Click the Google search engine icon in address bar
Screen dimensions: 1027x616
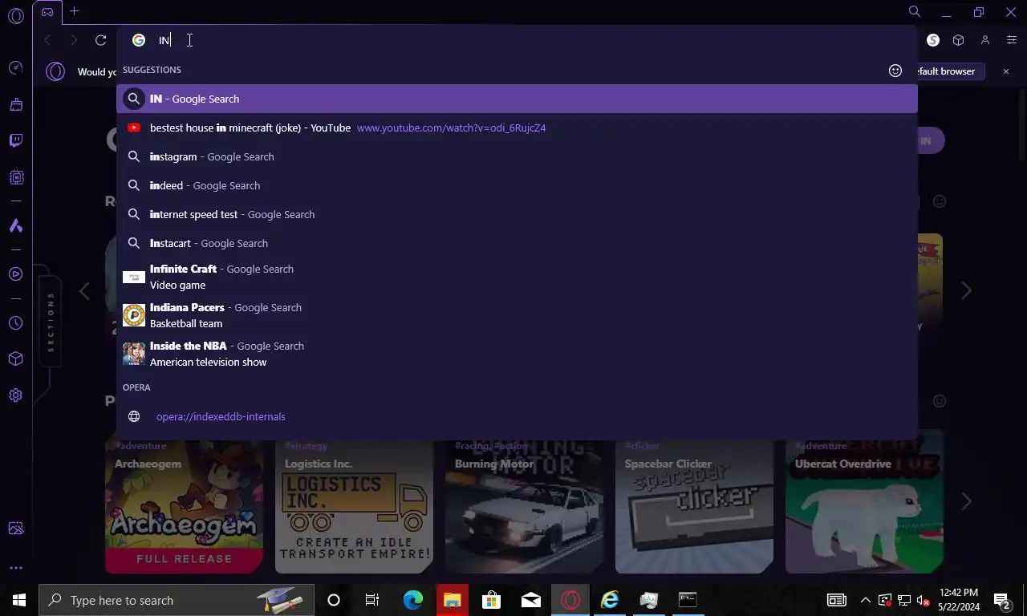pos(139,40)
